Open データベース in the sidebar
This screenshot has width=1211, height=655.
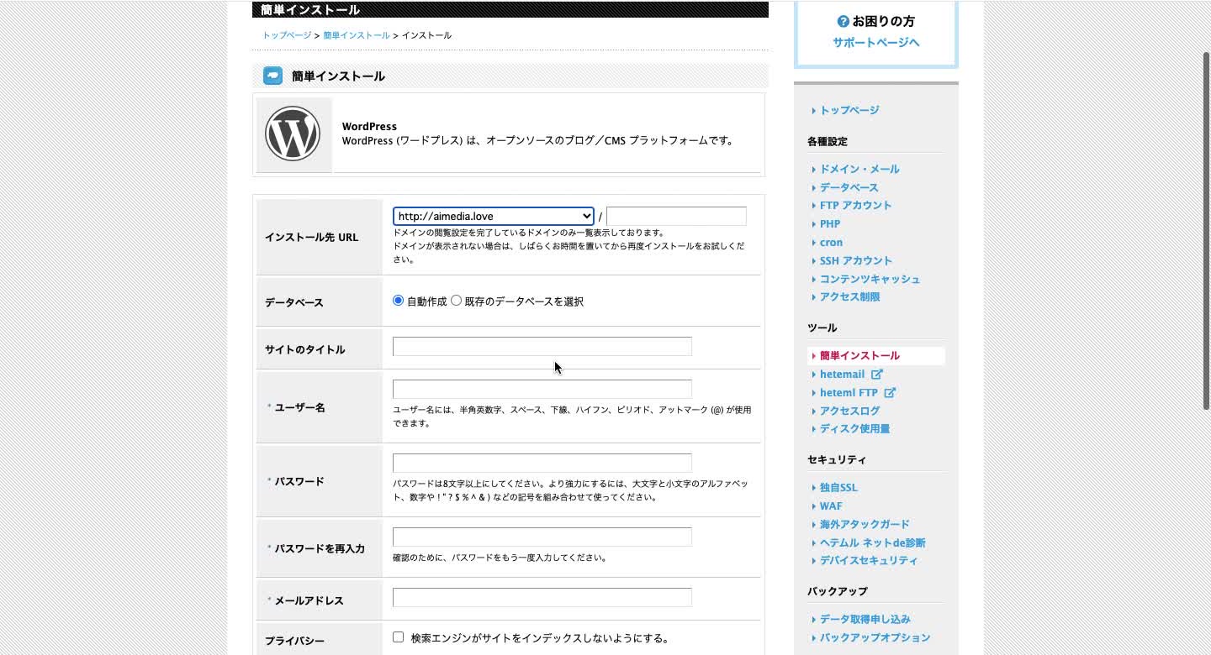849,187
